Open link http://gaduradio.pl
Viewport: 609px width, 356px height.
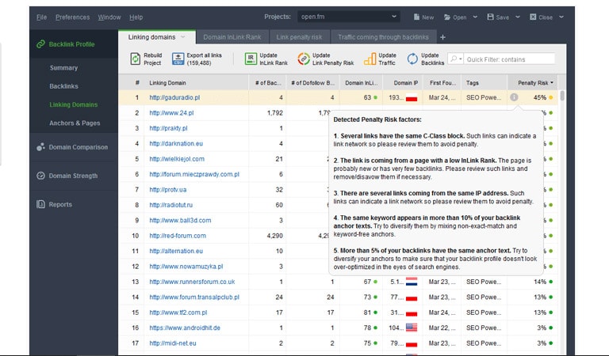(x=174, y=97)
